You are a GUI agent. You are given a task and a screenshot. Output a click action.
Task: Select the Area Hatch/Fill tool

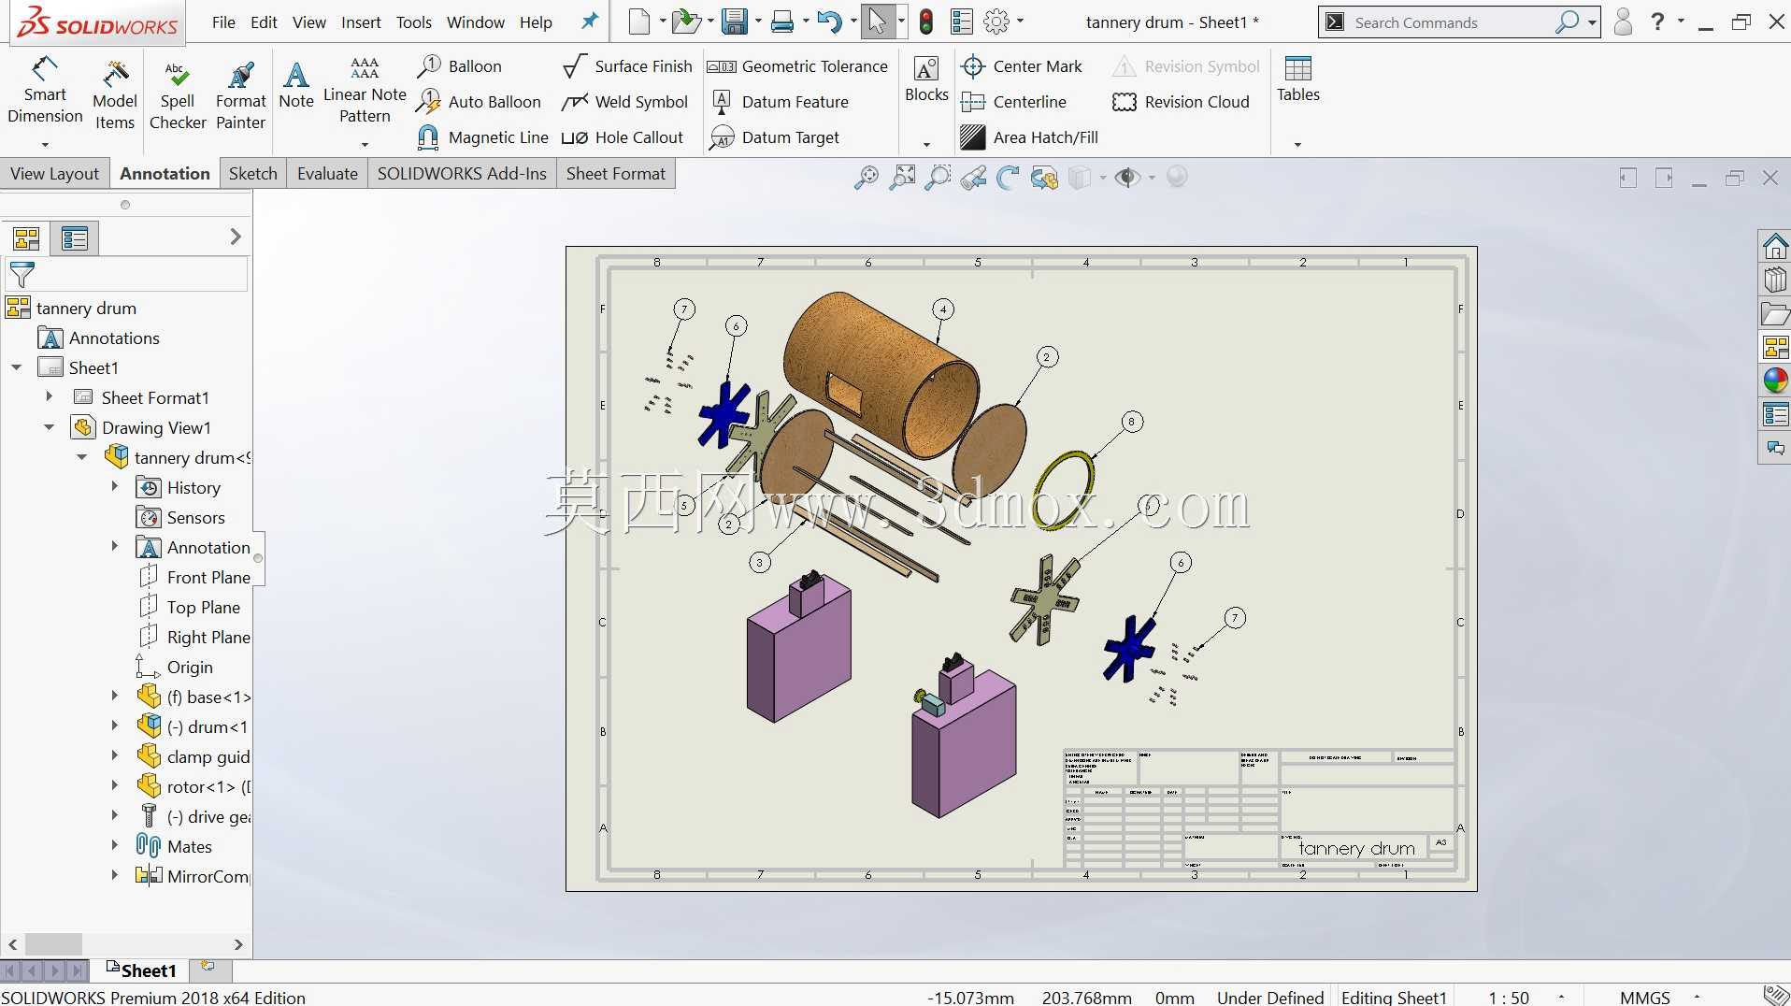pos(1029,137)
